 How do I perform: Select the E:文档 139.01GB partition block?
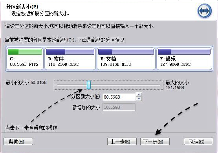[x=126, y=59]
